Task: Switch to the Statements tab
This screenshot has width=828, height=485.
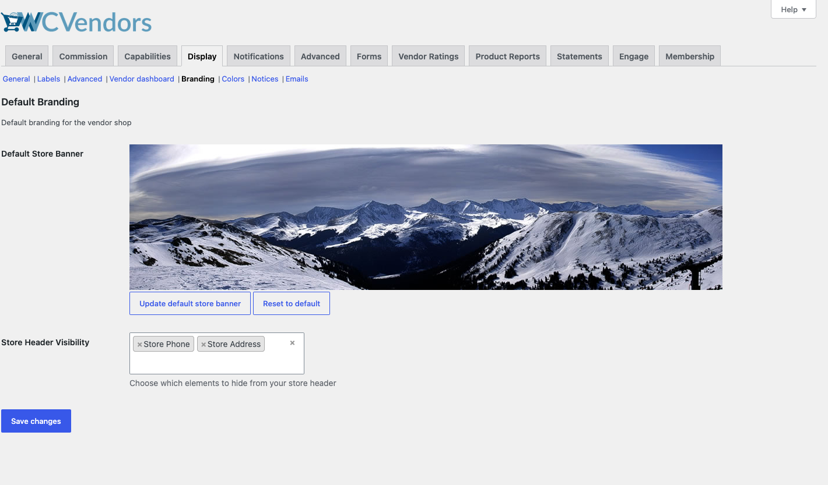Action: [580, 56]
